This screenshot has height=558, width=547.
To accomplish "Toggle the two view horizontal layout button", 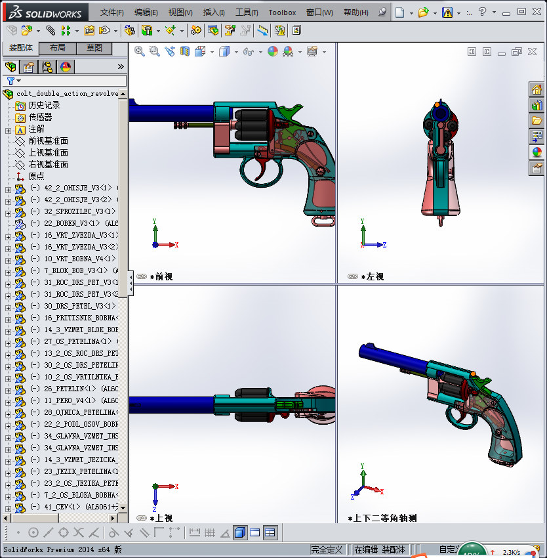I will (255, 533).
